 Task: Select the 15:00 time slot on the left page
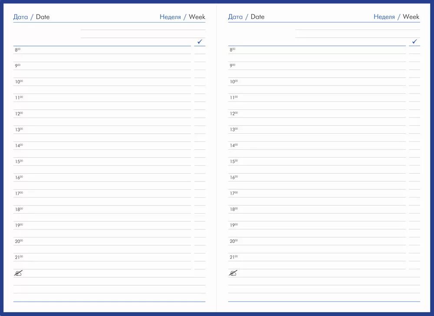tap(19, 161)
